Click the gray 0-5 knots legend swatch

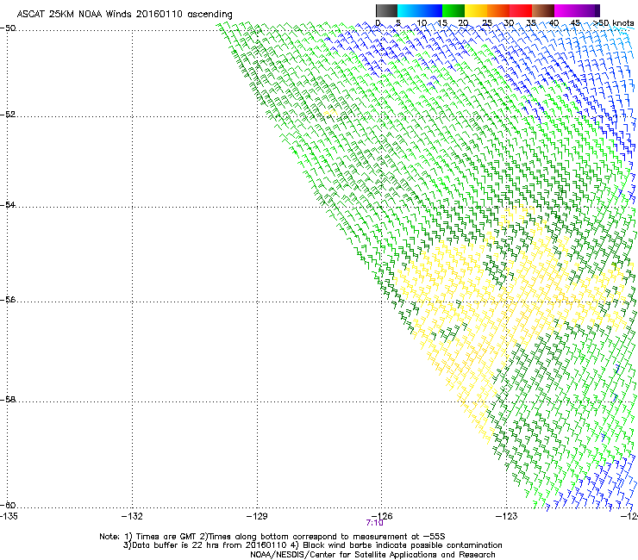coord(386,10)
